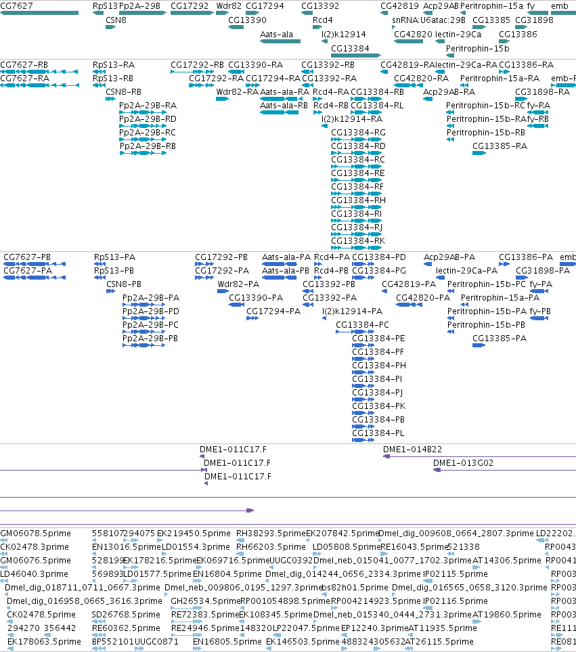Open transcript CG17292-RB
Viewport: 576px width, 652px height.
(198, 65)
